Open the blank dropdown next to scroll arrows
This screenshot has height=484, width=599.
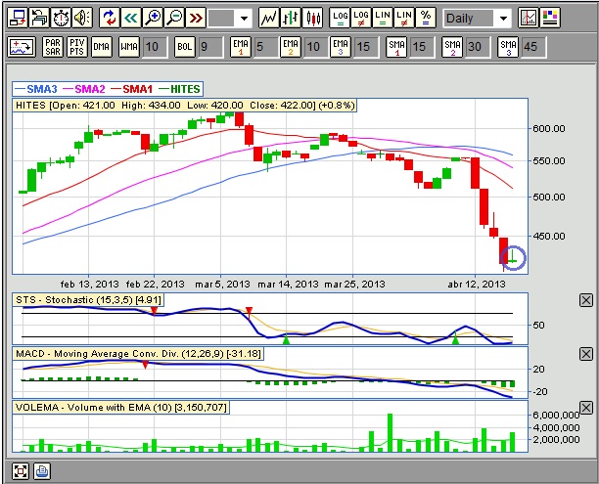[230, 18]
